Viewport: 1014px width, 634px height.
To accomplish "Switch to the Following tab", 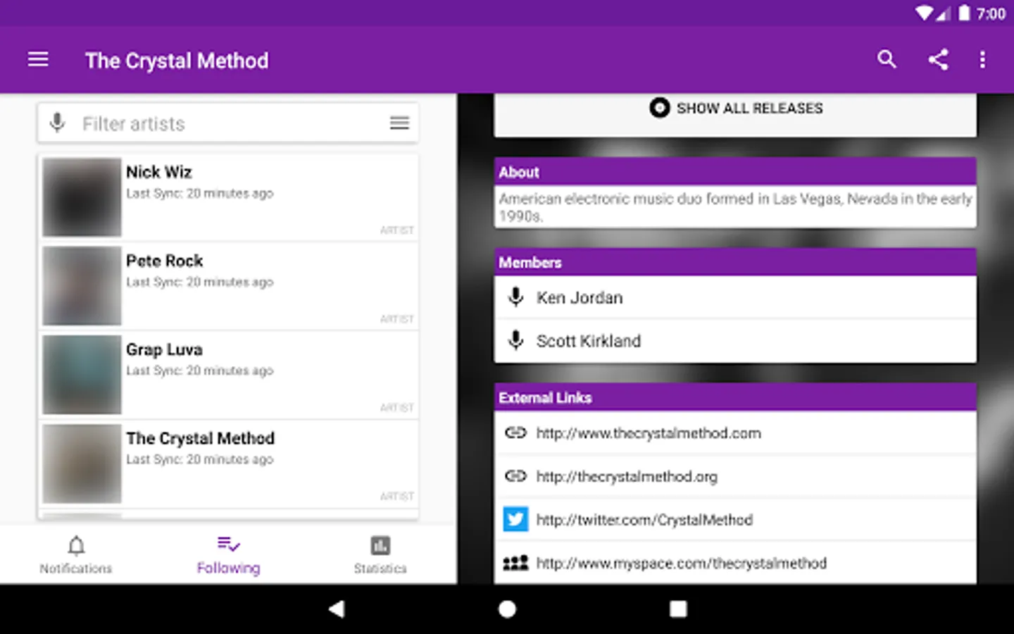I will 228,554.
